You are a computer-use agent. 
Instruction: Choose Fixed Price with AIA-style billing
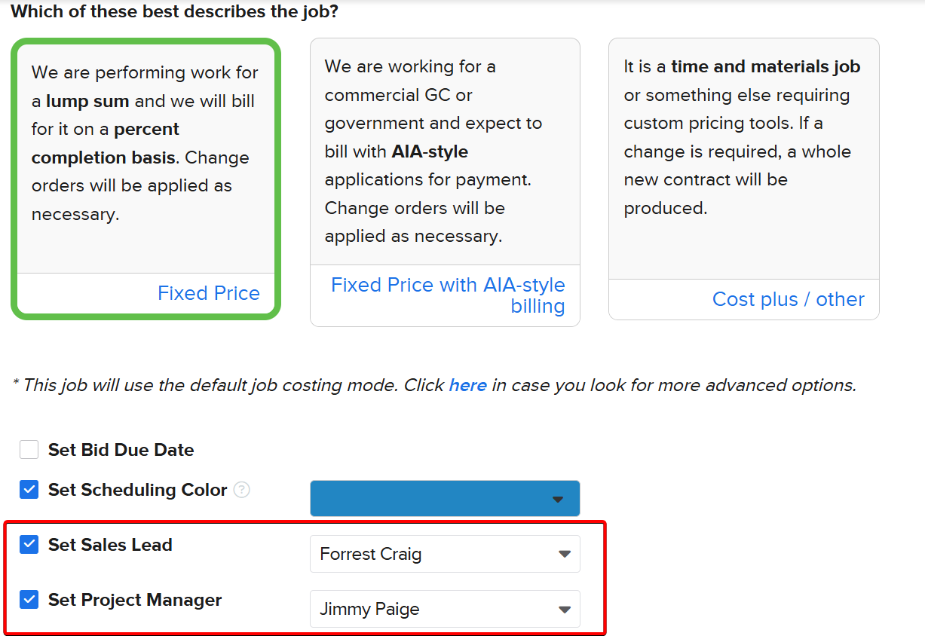tap(448, 295)
